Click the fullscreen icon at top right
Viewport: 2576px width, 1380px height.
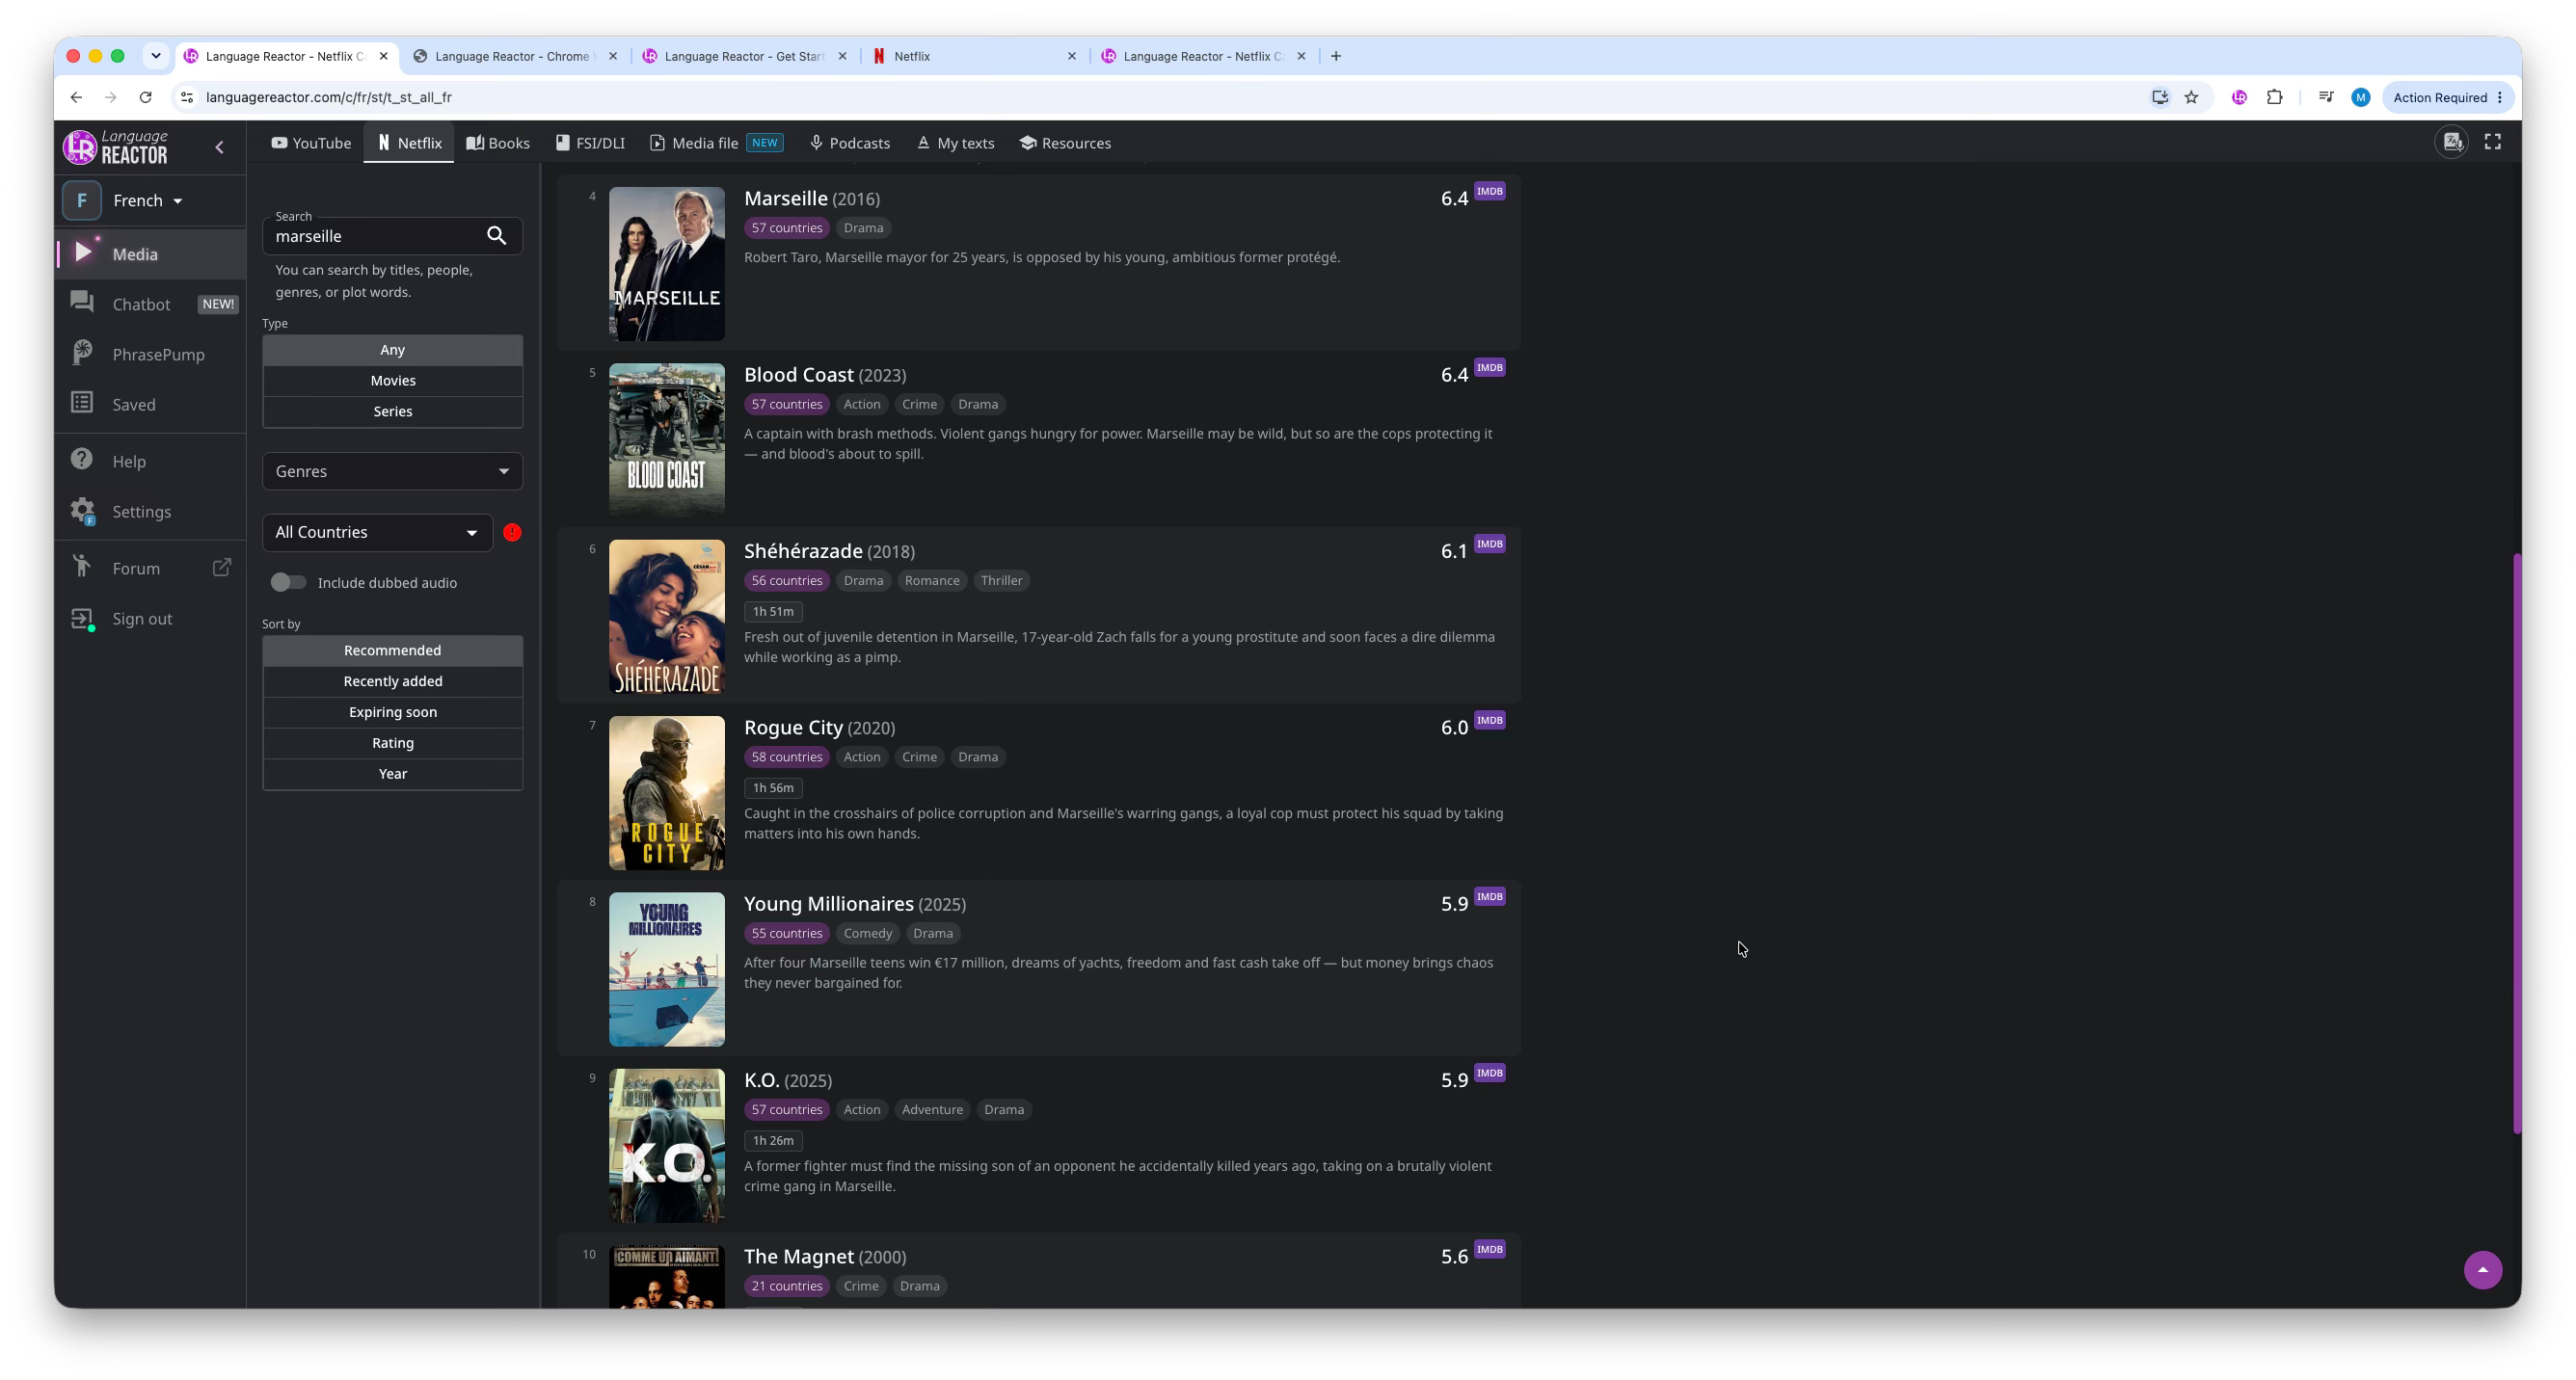click(x=2492, y=143)
